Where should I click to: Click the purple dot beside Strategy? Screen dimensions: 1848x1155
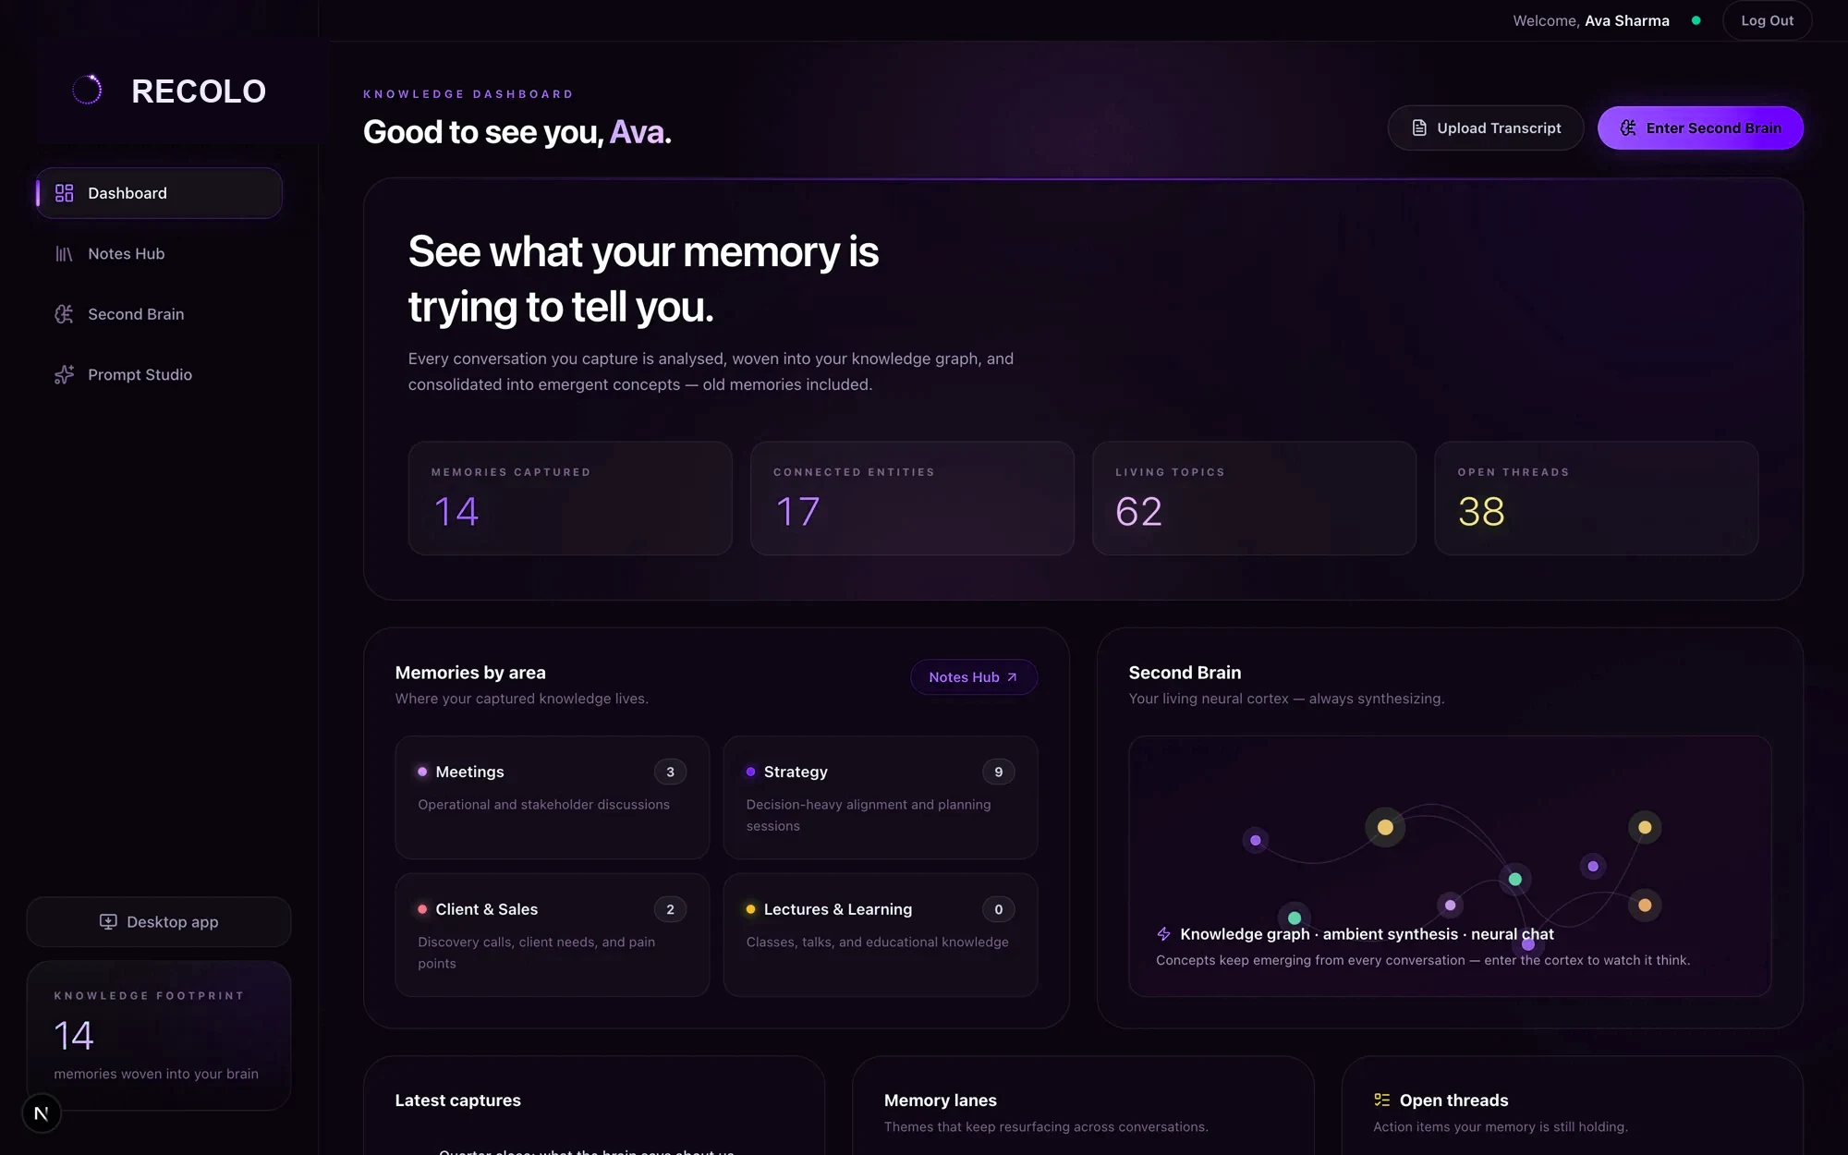[750, 772]
